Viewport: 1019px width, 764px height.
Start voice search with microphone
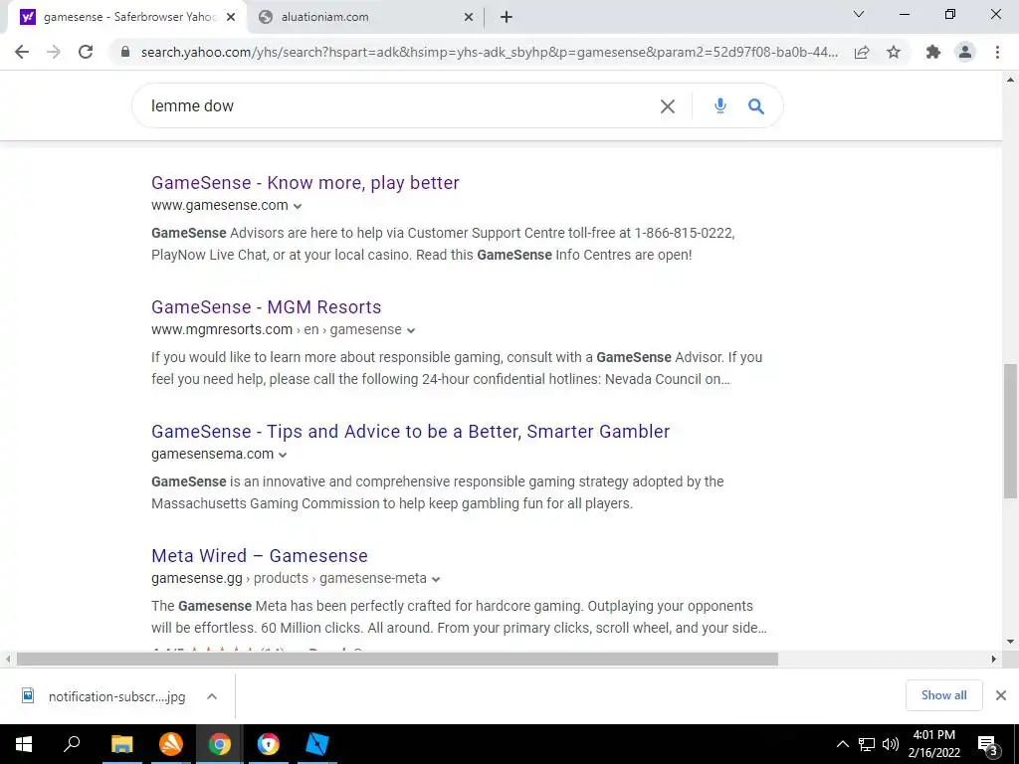720,105
